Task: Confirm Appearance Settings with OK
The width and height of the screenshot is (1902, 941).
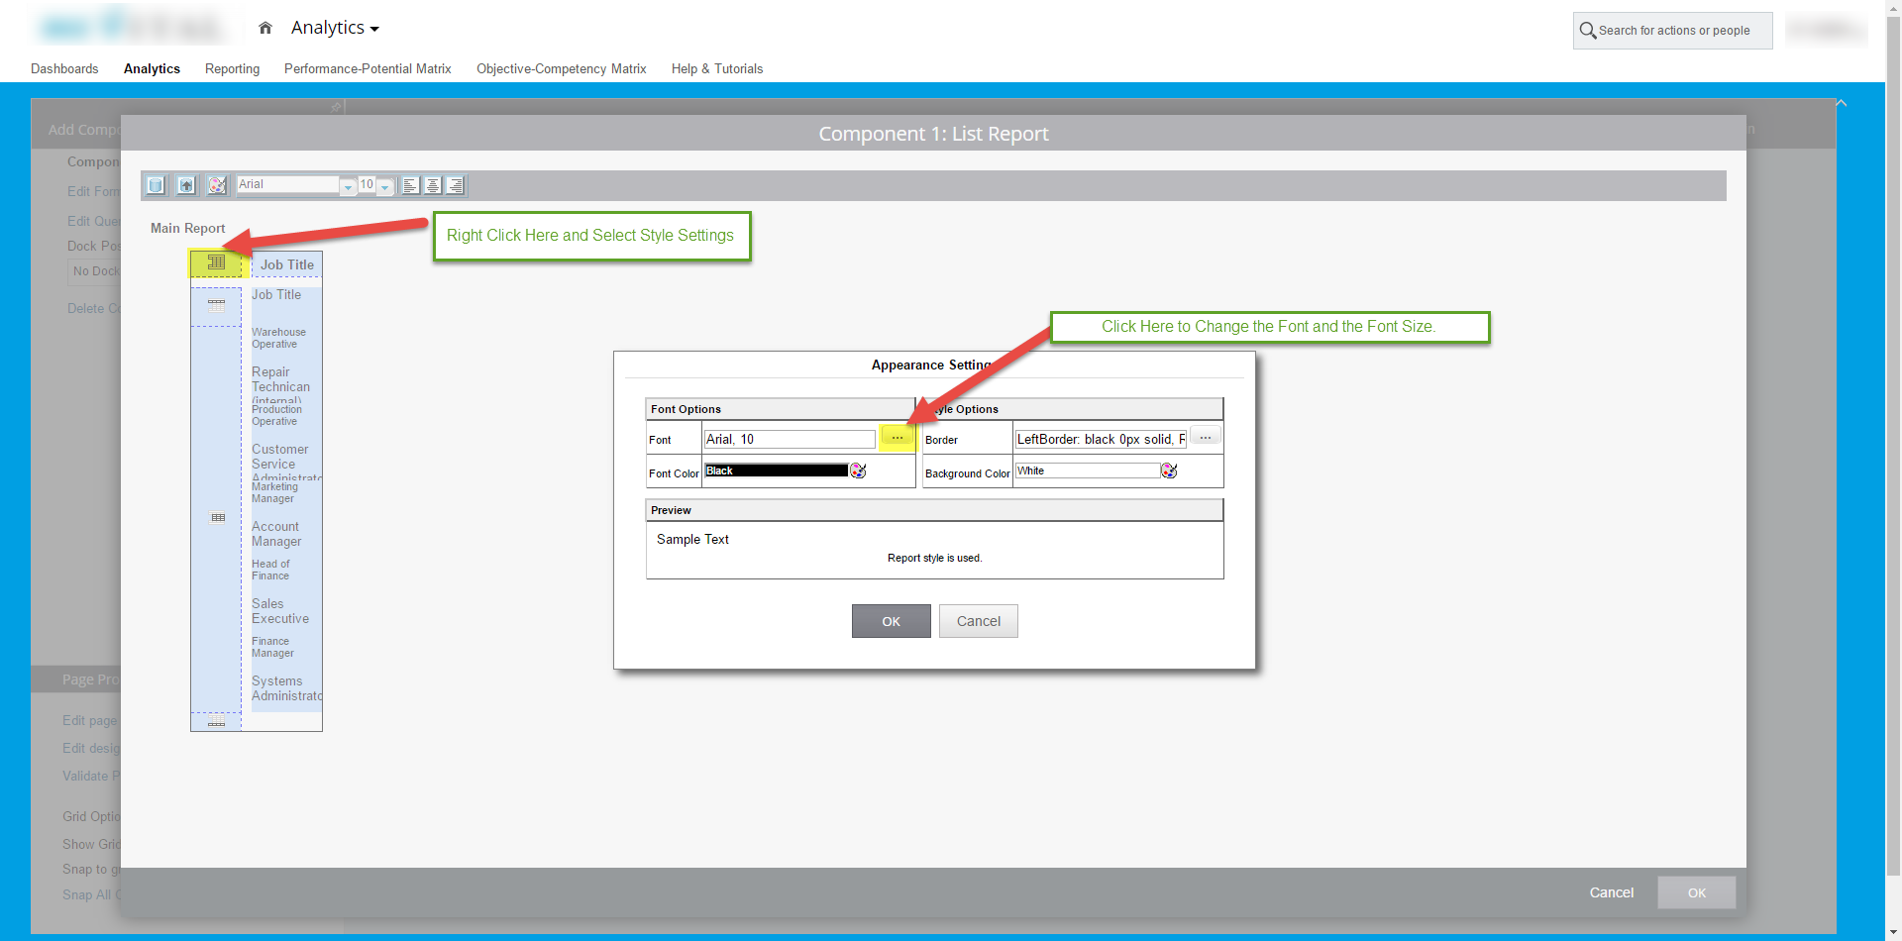Action: [x=892, y=621]
